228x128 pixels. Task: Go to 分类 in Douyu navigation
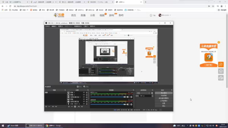click(x=92, y=15)
